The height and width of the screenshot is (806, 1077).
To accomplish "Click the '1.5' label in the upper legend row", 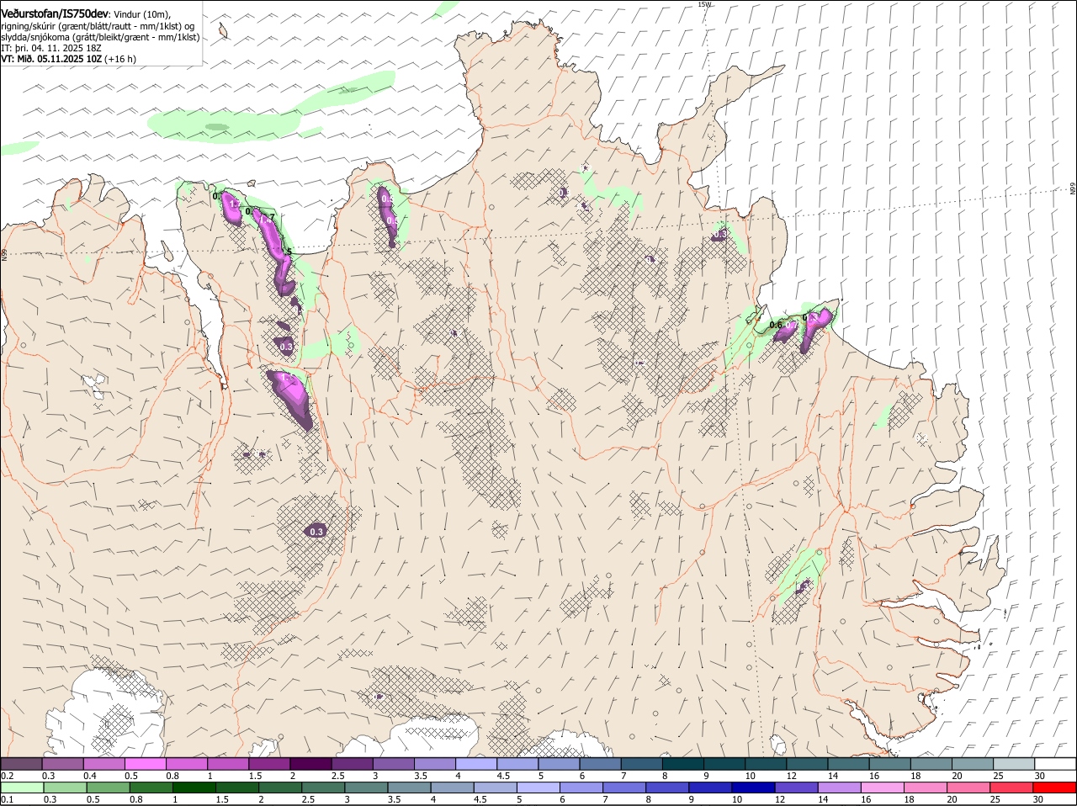I will (255, 776).
